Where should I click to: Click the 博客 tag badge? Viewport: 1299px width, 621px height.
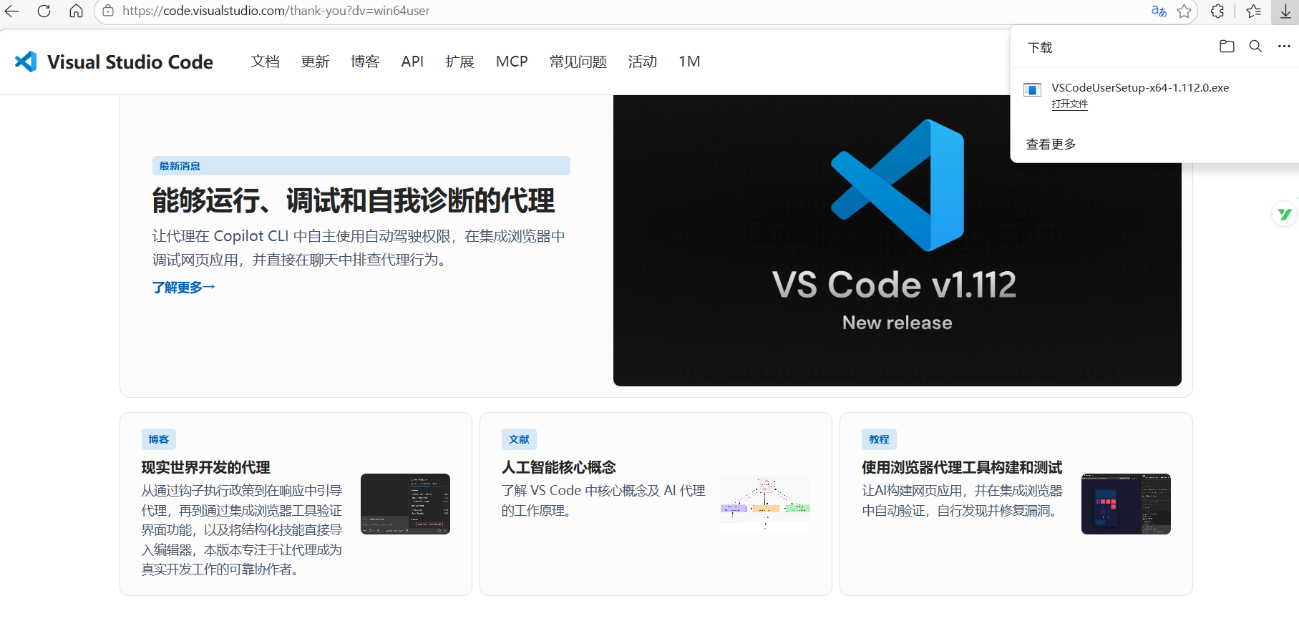pyautogui.click(x=159, y=439)
